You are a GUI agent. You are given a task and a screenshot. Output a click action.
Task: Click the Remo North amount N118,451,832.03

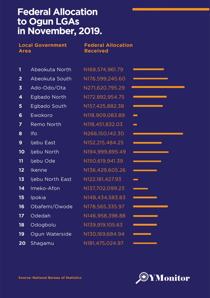point(103,124)
